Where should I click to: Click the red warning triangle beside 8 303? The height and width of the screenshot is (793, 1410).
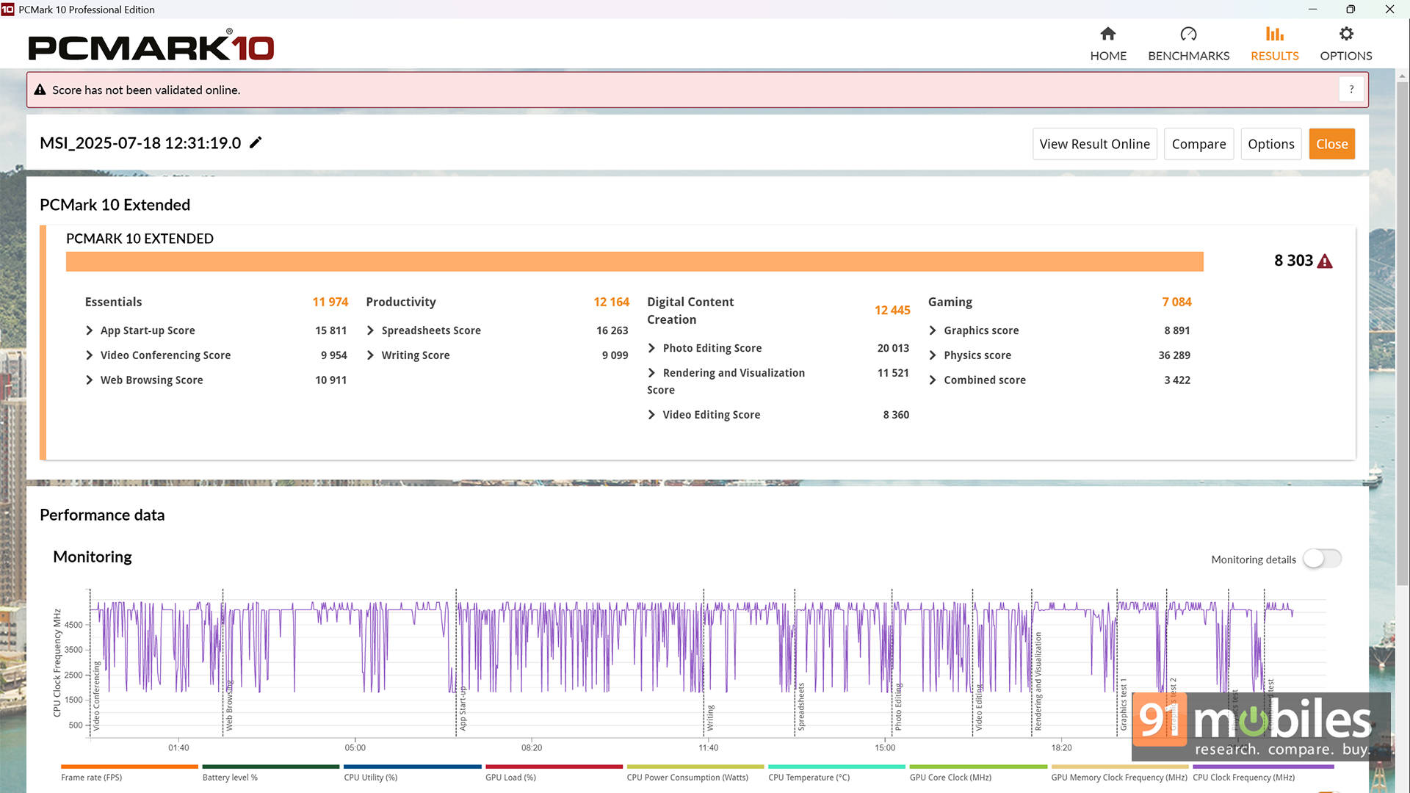(1325, 261)
